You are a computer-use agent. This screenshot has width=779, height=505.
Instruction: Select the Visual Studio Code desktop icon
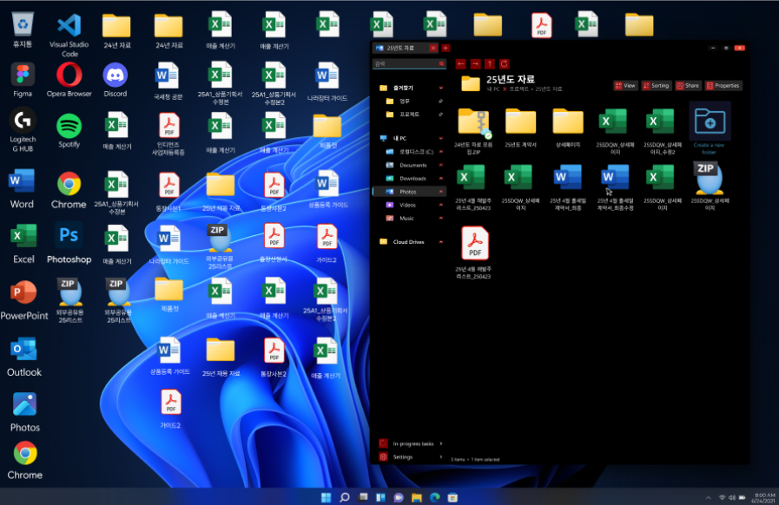pos(69,36)
